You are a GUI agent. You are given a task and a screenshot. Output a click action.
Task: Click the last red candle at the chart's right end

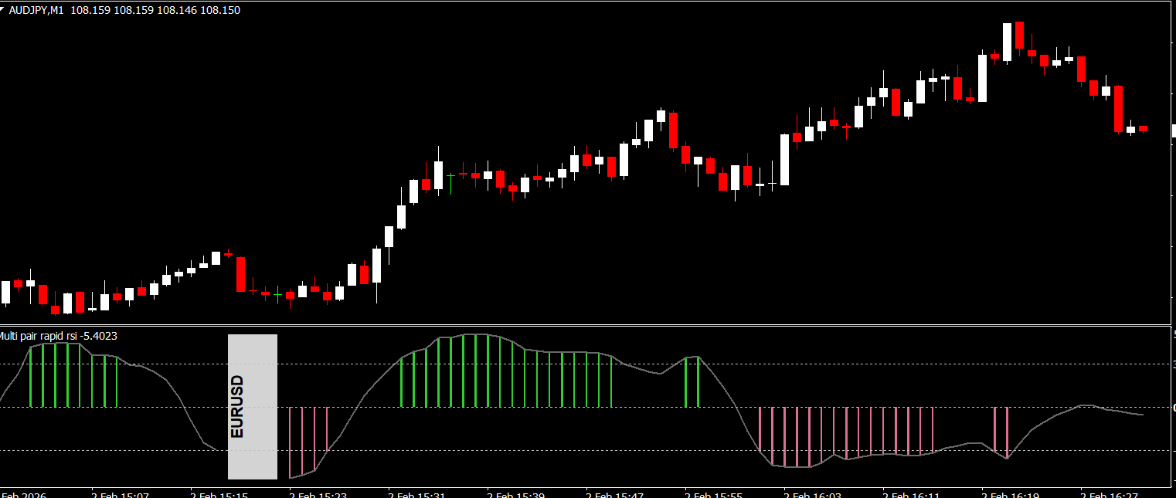tap(1143, 128)
